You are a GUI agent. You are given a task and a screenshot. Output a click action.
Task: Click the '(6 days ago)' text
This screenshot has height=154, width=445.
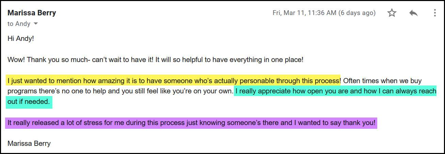(x=357, y=13)
